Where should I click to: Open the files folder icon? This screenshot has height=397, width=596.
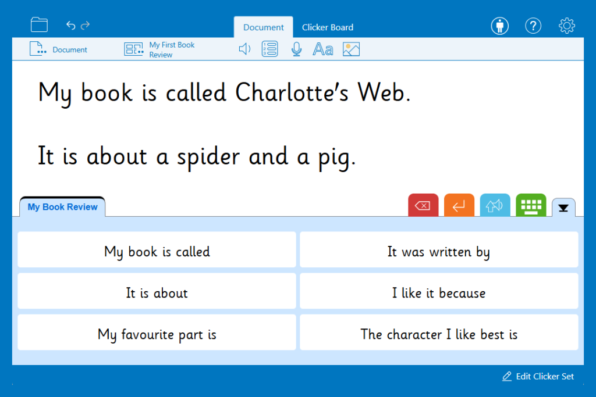[x=39, y=25]
